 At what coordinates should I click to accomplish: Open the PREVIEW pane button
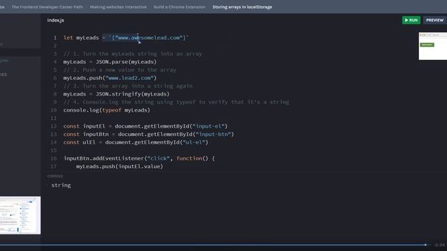(434, 20)
